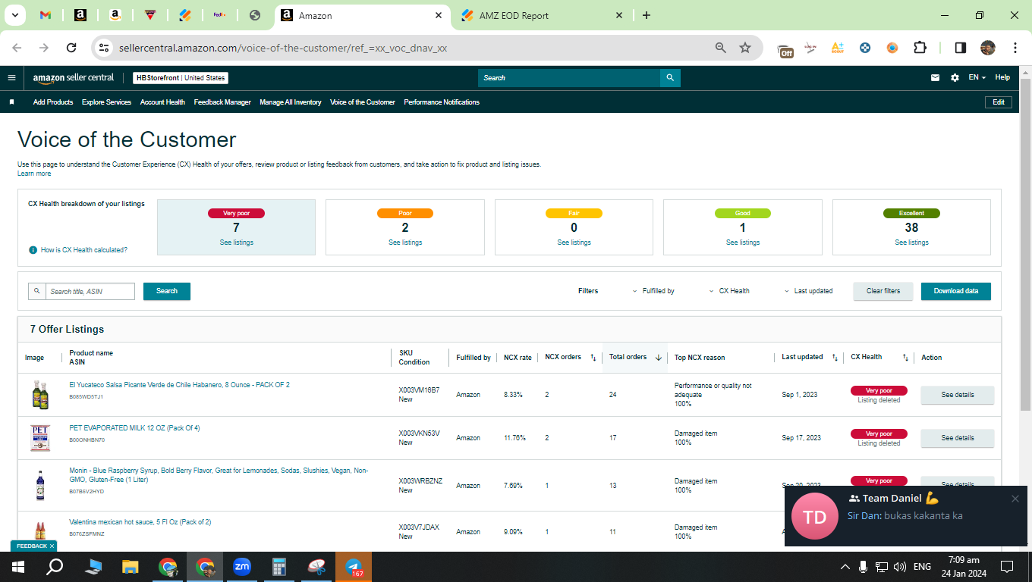The height and width of the screenshot is (582, 1032).
Task: Click the El Yucateco product thumbnail
Action: [x=40, y=395]
